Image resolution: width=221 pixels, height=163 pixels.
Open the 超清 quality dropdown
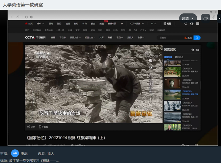pos(187,19)
